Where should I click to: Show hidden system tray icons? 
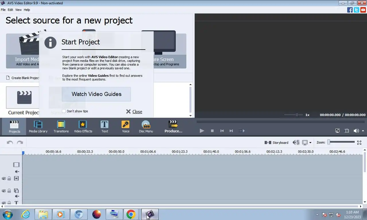click(x=317, y=215)
